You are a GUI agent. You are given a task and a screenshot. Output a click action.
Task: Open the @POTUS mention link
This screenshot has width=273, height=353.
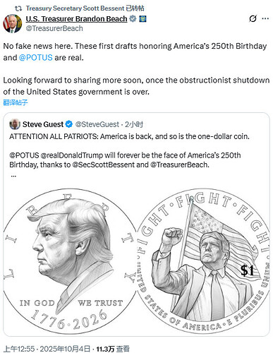point(36,57)
